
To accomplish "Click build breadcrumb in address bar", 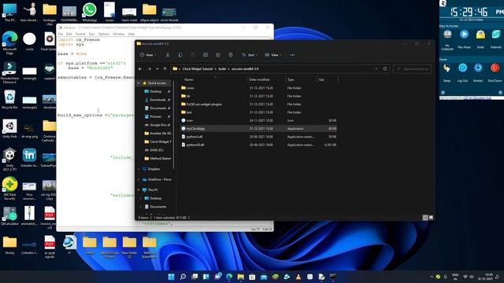I will (222, 68).
